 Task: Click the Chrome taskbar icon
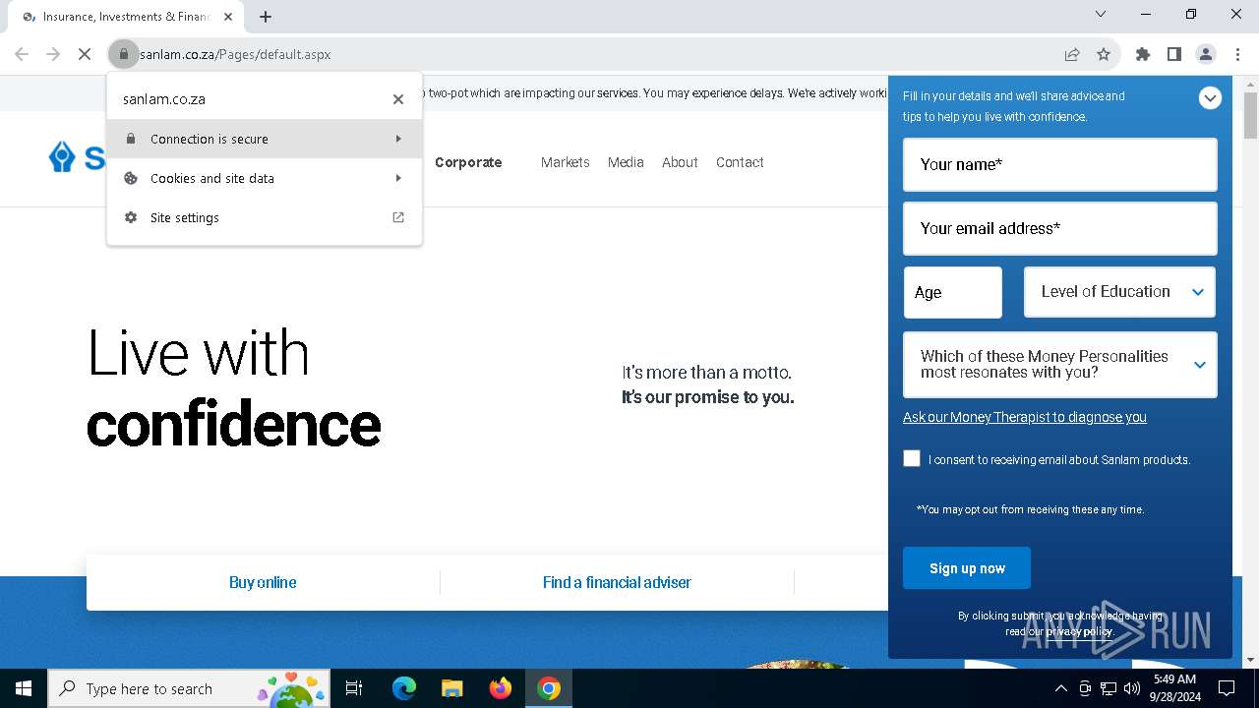(x=549, y=688)
